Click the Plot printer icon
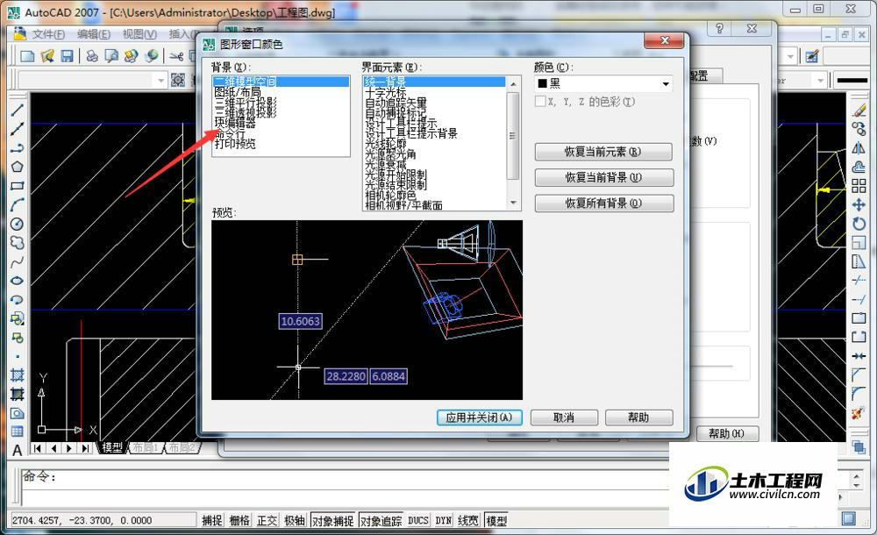Screen dimensions: 877x535 (x=92, y=56)
